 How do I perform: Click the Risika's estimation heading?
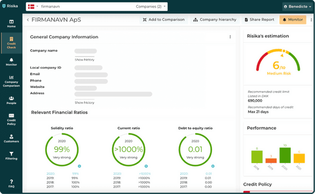[268, 36]
